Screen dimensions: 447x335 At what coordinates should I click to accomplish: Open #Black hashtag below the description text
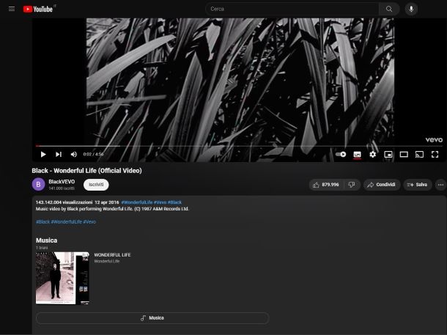click(43, 221)
